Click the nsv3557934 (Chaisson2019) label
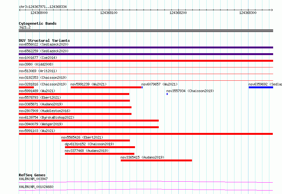This screenshot has width=282, height=194. 190,91
